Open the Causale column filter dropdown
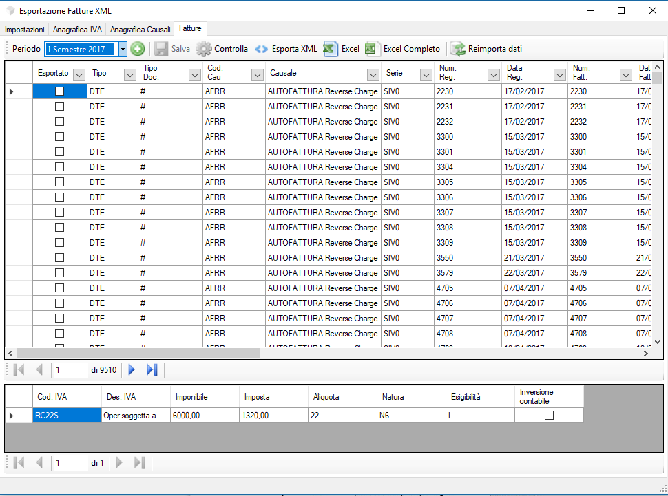 pos(373,74)
